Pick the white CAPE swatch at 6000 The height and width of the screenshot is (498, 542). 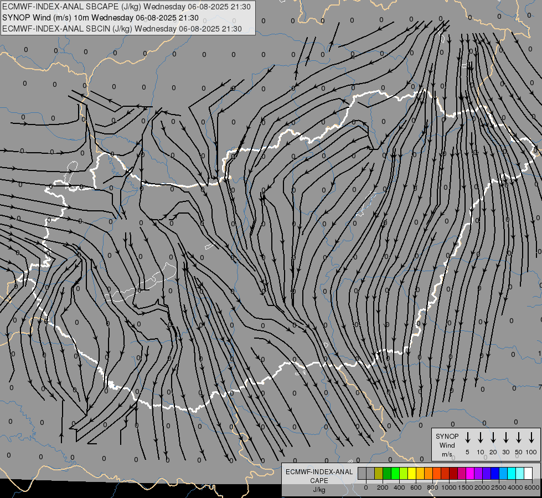coord(528,473)
